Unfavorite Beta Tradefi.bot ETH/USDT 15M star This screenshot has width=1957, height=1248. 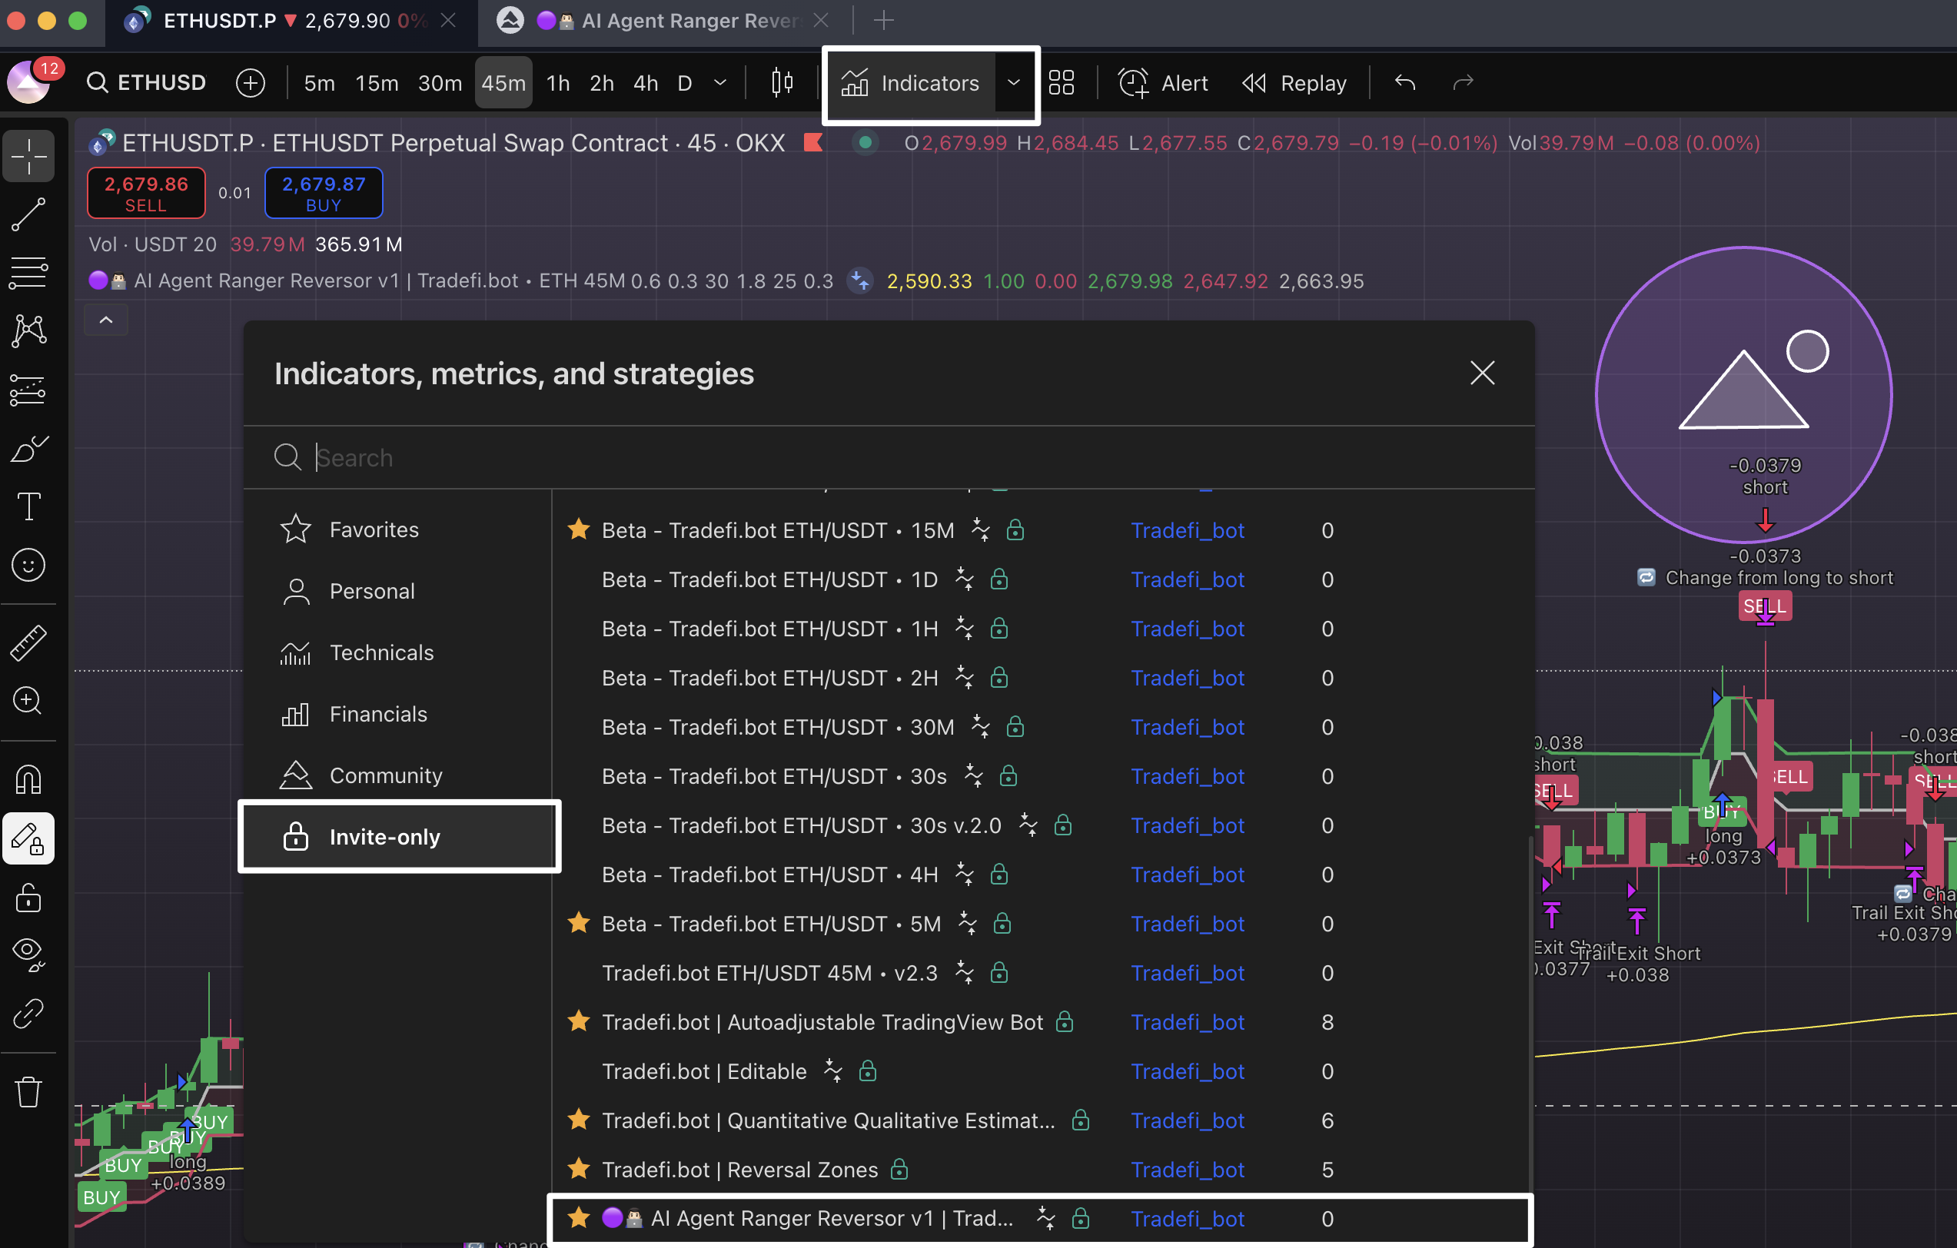pyautogui.click(x=578, y=529)
